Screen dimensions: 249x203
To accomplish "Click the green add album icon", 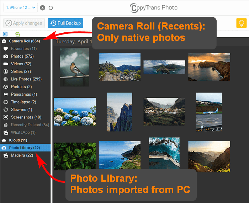I will 17,34.
